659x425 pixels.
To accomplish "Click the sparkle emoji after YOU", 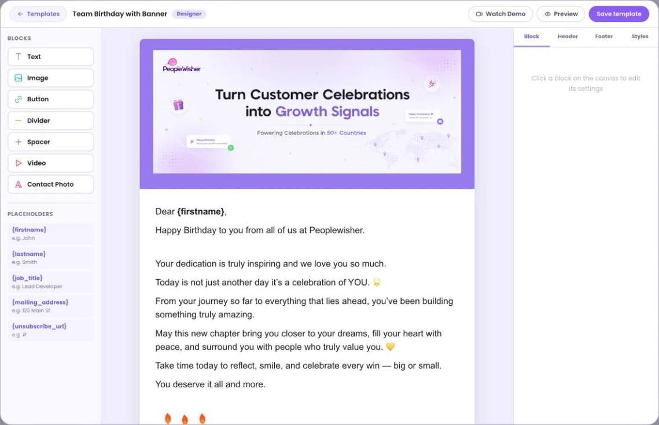I will tap(377, 282).
